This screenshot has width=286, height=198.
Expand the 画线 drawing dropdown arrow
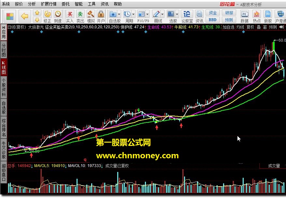[162, 14]
